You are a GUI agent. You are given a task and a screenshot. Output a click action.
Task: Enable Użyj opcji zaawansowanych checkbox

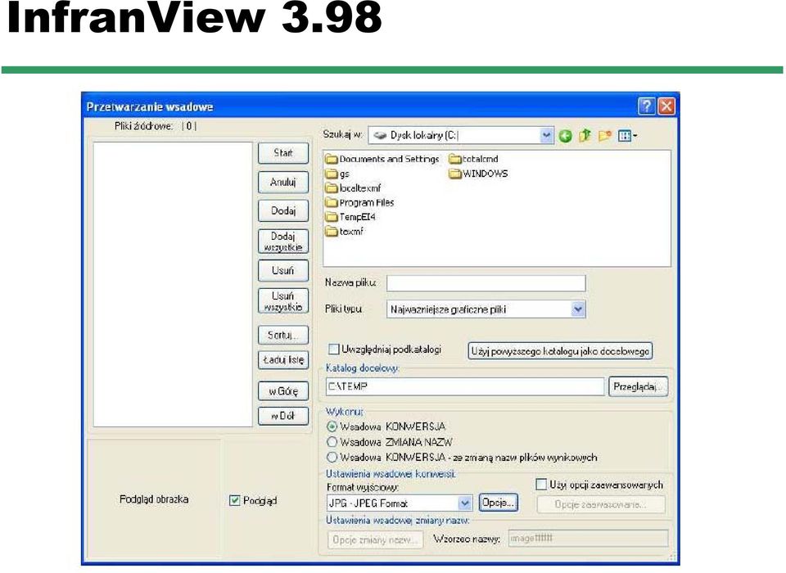[x=541, y=485]
